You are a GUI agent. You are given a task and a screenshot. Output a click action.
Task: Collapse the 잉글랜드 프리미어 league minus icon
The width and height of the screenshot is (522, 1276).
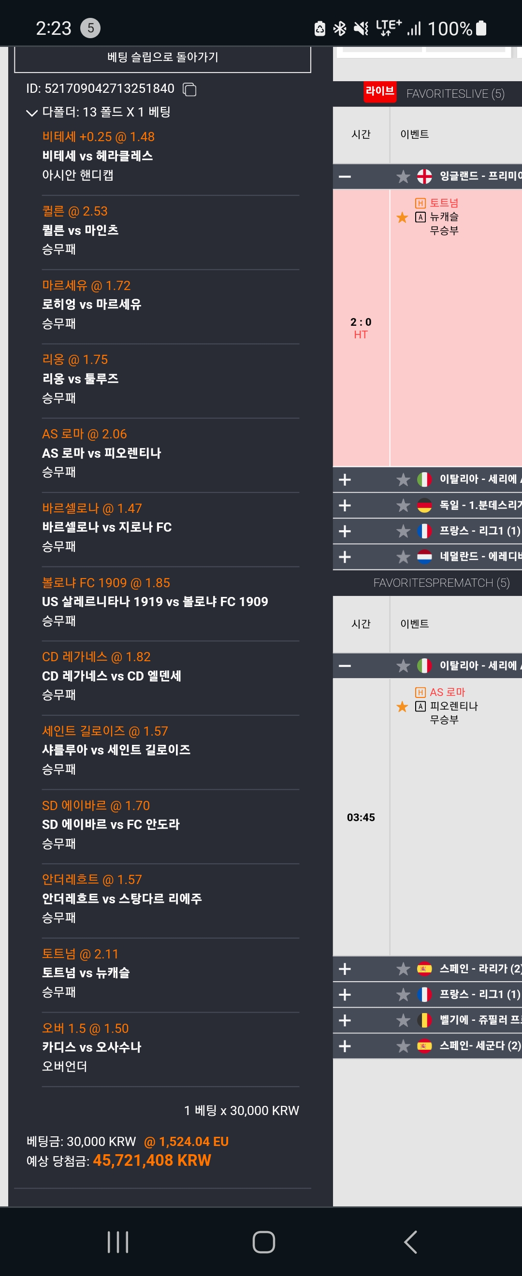(x=345, y=176)
